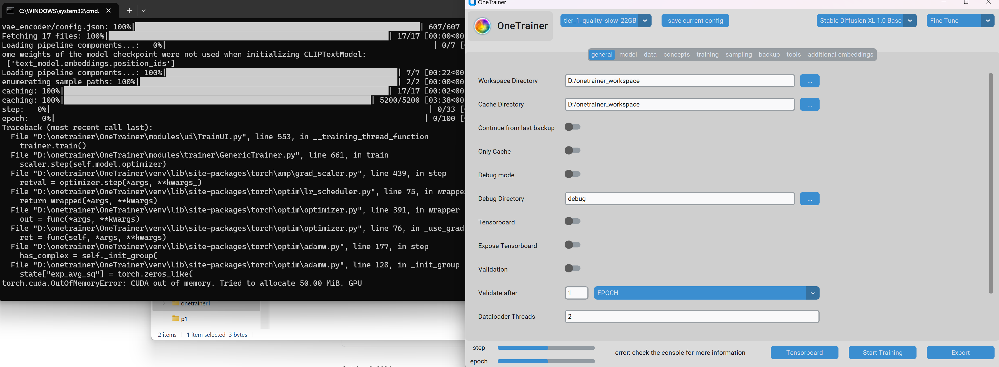The image size is (999, 367).
Task: Browse for Cache Directory with ellipsis button
Action: (809, 104)
